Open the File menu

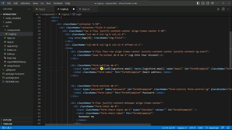(9, 3)
